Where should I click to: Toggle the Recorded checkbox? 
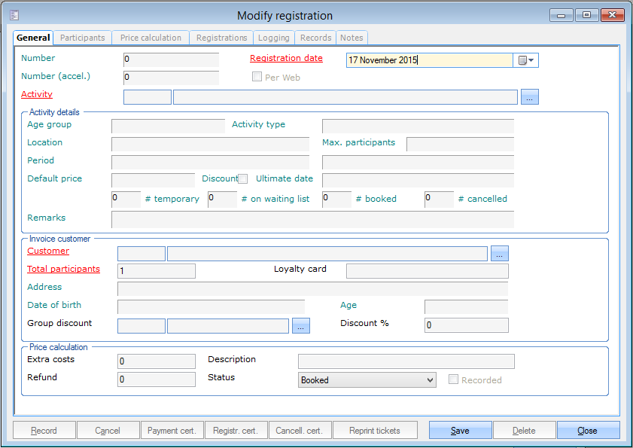click(x=453, y=380)
